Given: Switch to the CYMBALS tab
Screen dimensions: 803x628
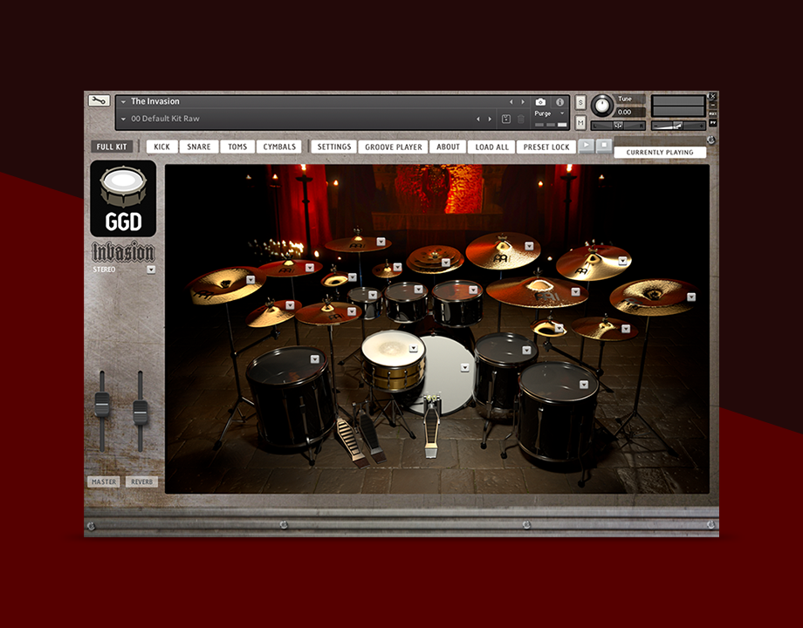Looking at the screenshot, I should [278, 147].
